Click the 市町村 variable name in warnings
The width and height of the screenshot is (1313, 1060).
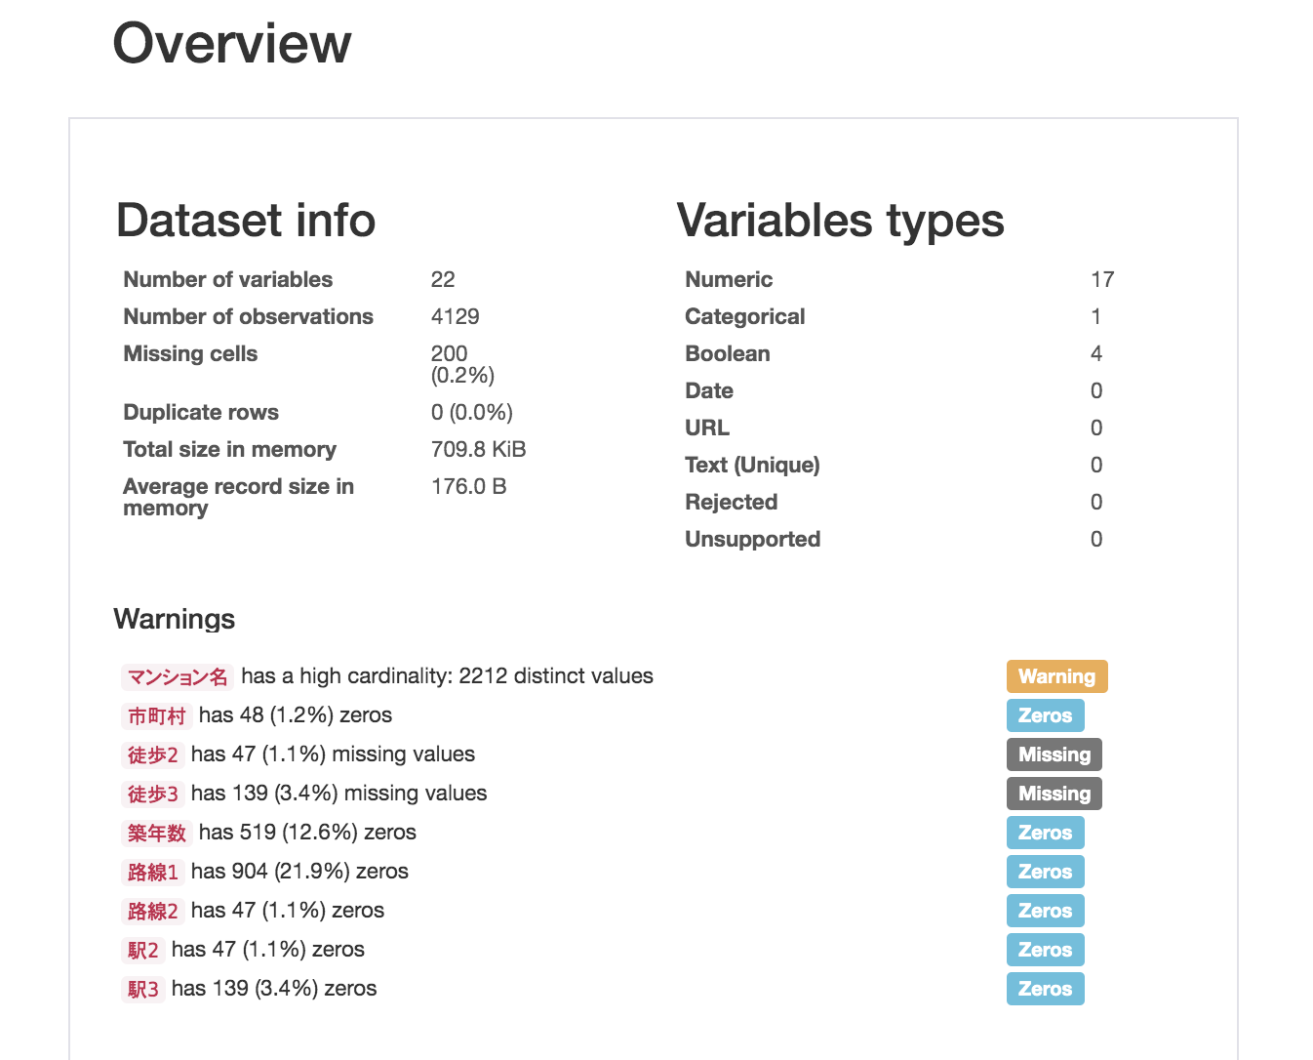(x=156, y=715)
